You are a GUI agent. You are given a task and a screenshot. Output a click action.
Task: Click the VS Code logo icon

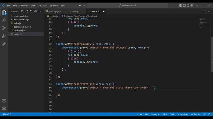[x=3, y=6]
